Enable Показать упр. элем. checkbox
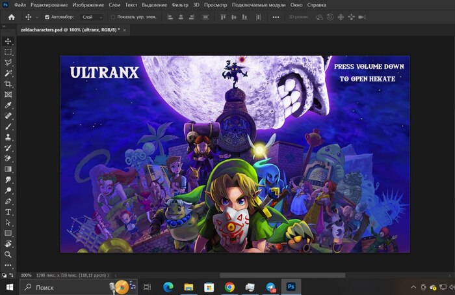 (x=113, y=17)
